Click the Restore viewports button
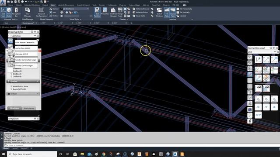The height and width of the screenshot is (157, 280). (54, 16)
